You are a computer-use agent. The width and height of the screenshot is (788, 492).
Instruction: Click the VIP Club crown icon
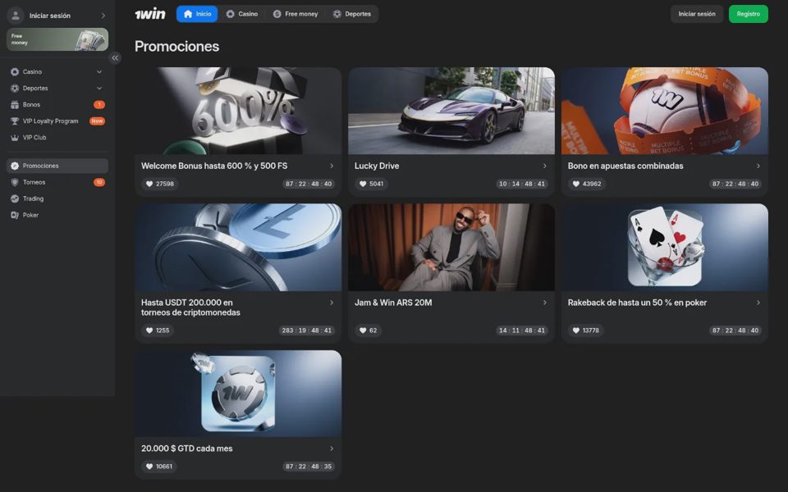pyautogui.click(x=15, y=138)
